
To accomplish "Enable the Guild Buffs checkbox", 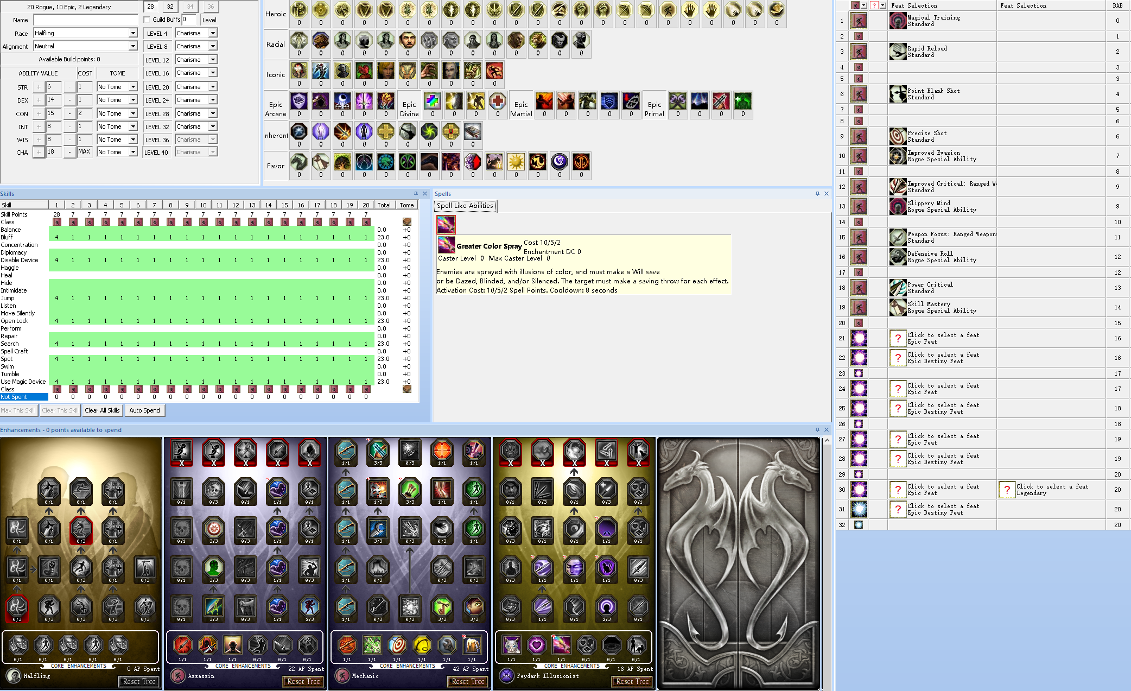I will (x=147, y=20).
